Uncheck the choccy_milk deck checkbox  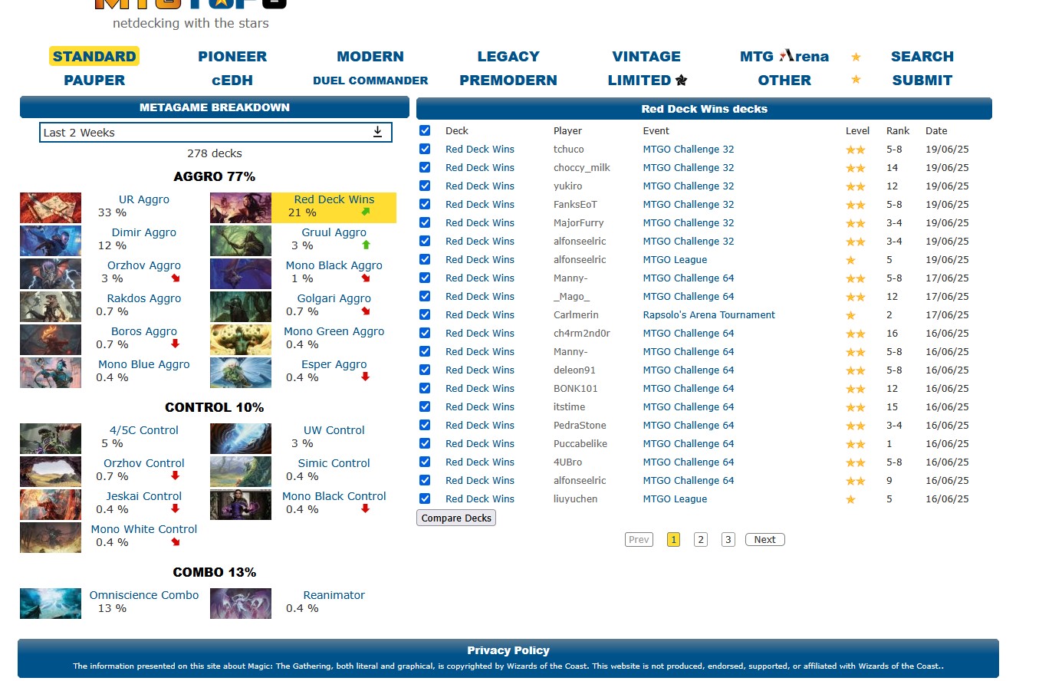(x=425, y=167)
